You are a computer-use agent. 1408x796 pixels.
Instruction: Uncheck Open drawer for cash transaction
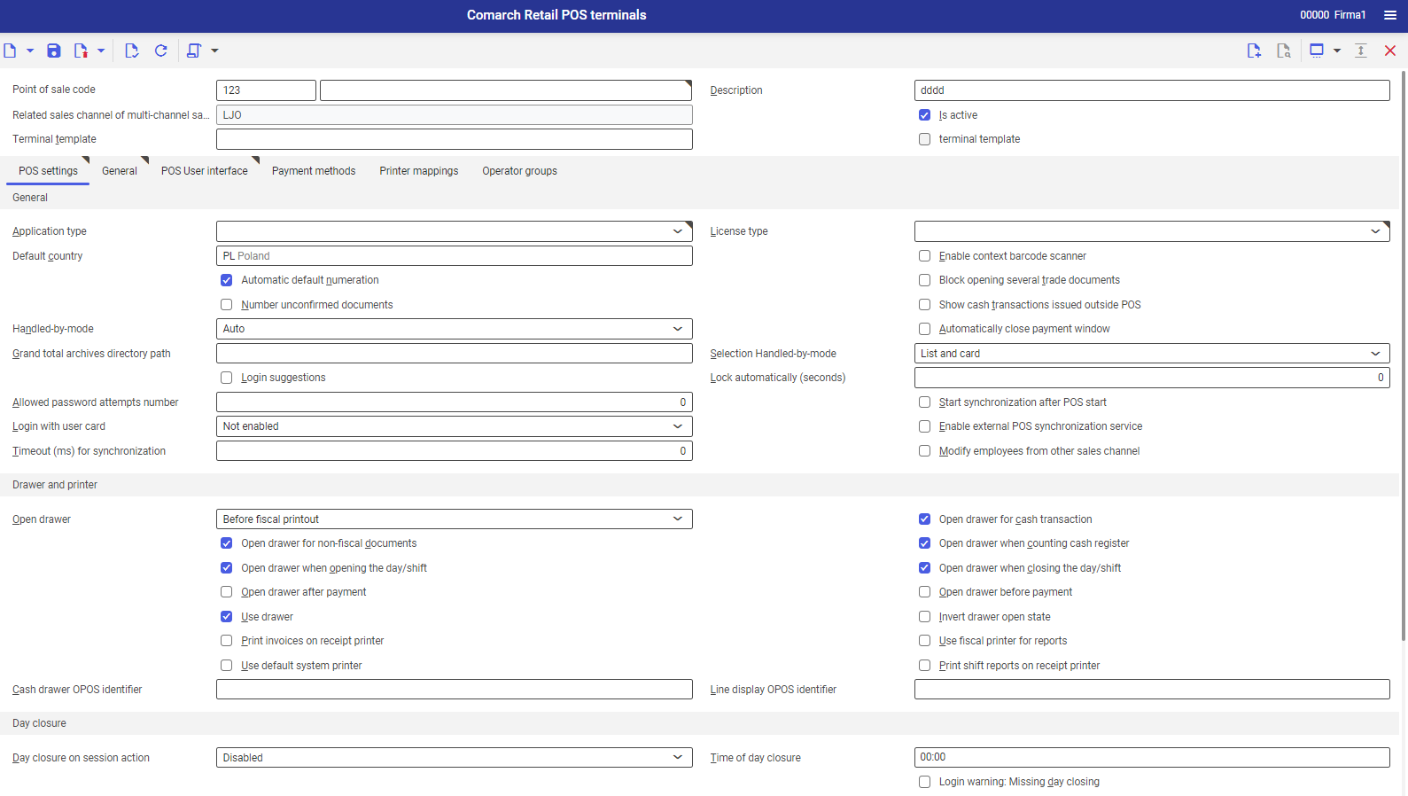pos(925,519)
